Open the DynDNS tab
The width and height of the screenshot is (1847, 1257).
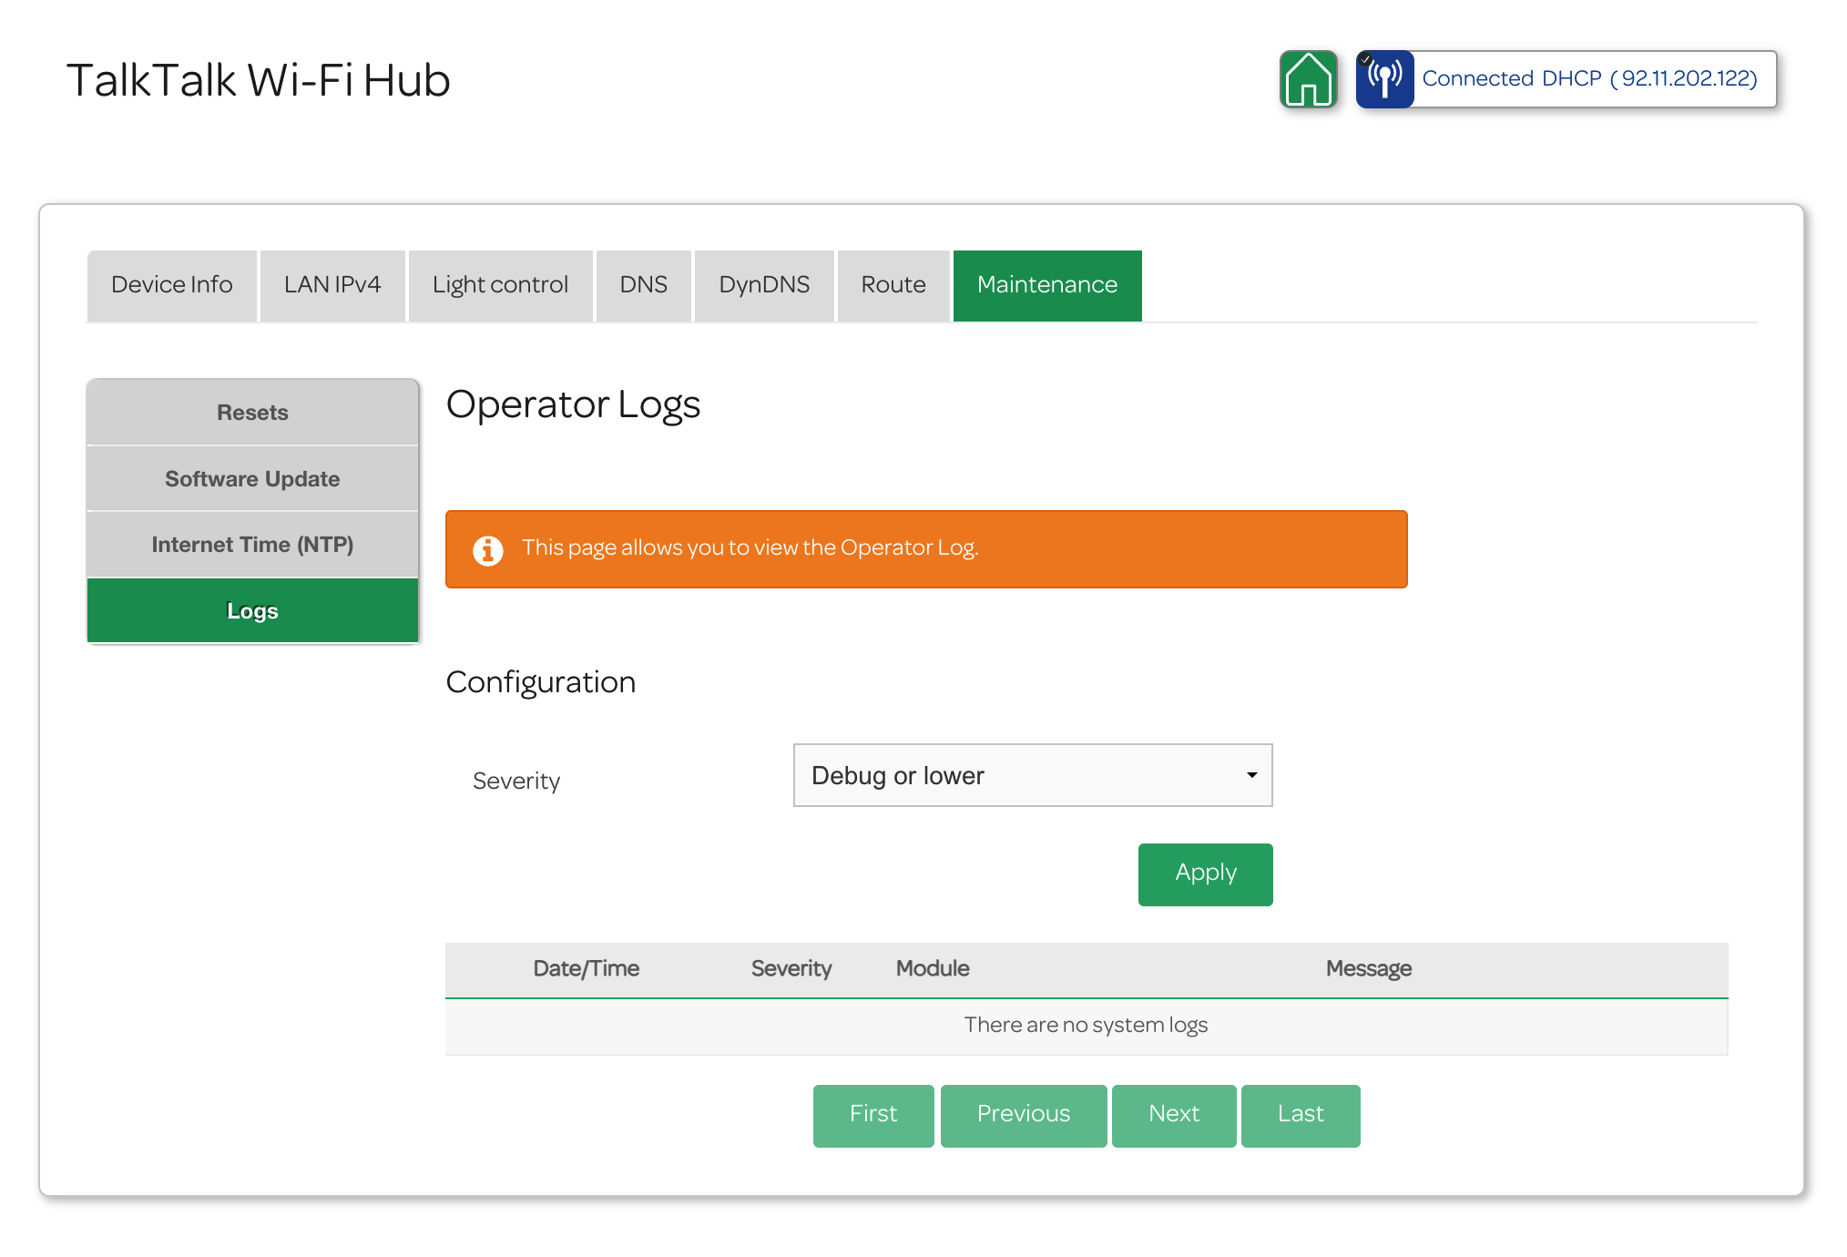[x=764, y=285]
